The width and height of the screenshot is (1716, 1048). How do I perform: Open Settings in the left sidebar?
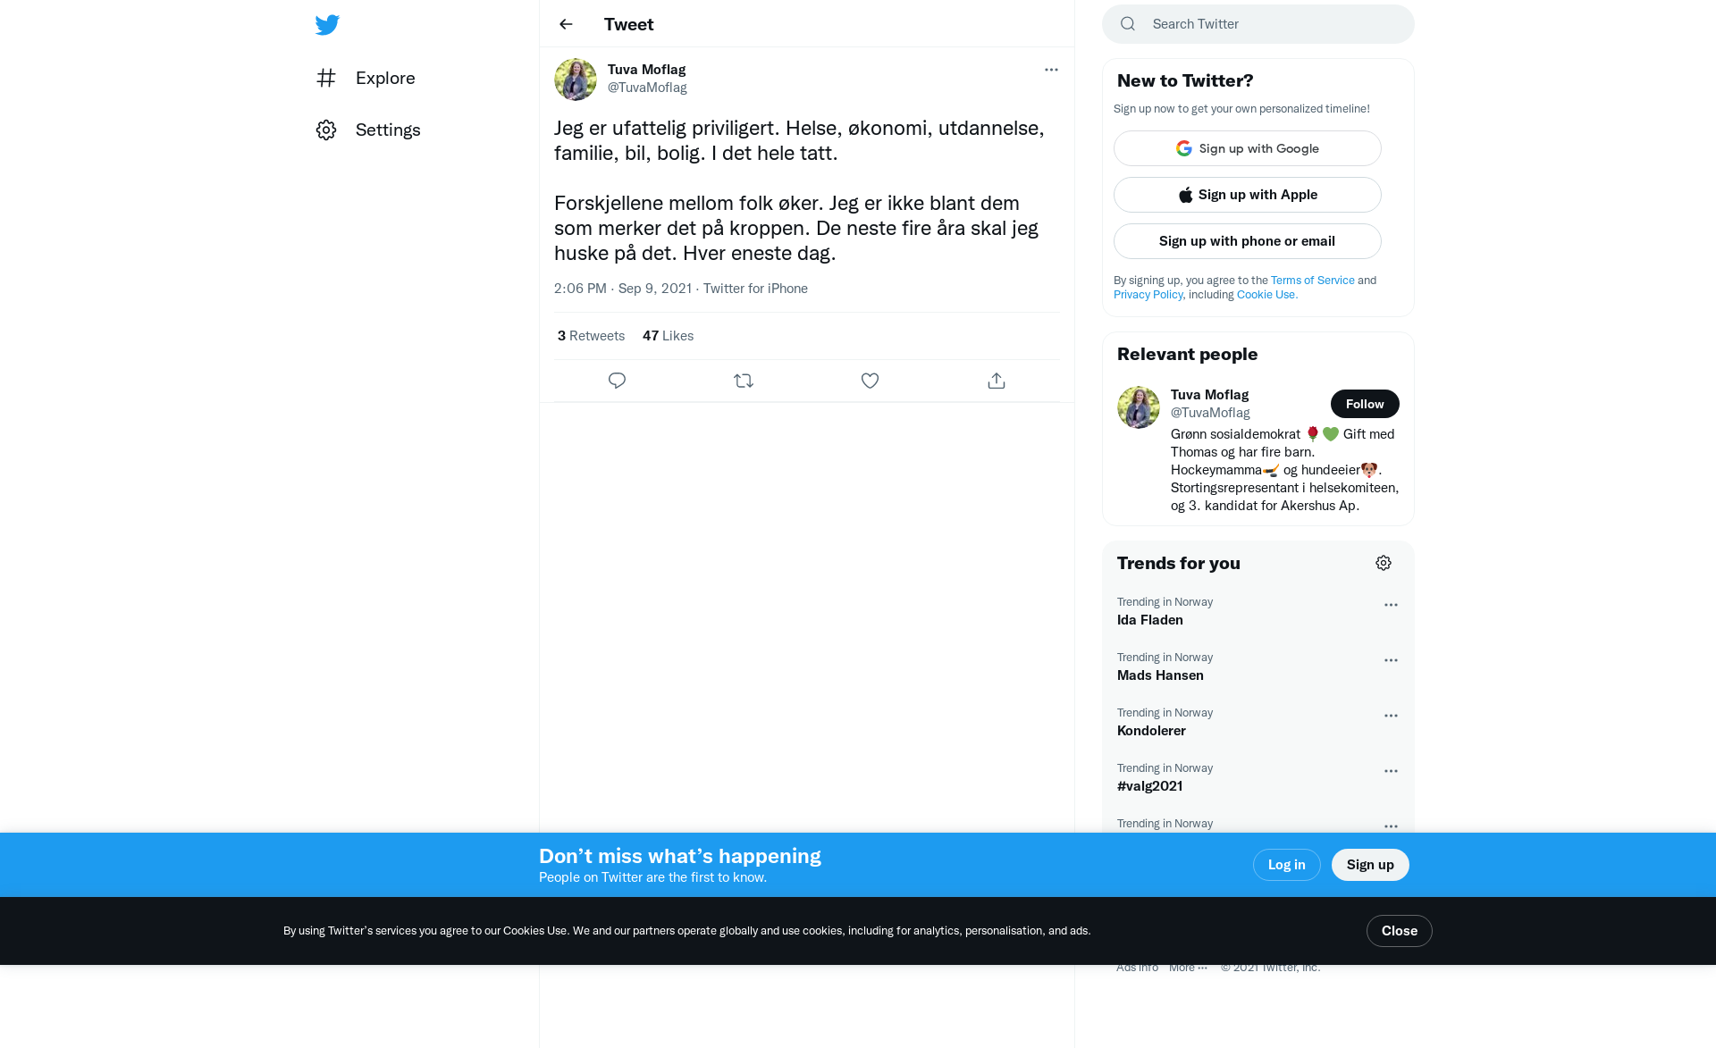pyautogui.click(x=368, y=130)
